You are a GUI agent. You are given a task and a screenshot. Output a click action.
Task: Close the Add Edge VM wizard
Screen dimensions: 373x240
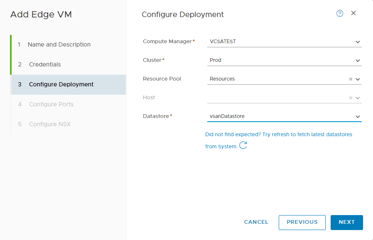(353, 13)
